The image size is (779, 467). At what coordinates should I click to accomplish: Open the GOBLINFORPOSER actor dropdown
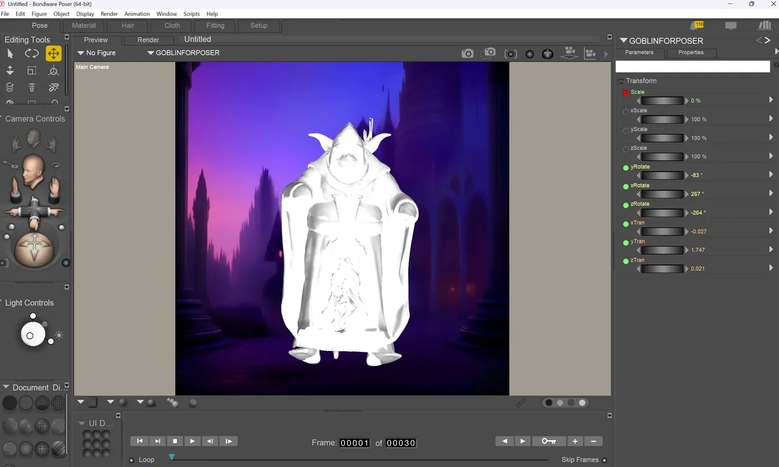pyautogui.click(x=184, y=53)
